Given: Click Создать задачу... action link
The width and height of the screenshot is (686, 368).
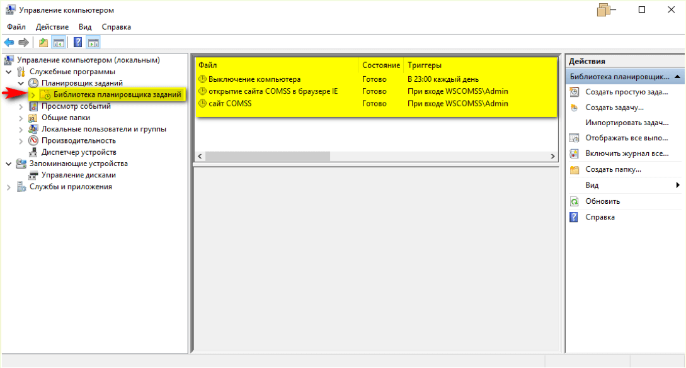Looking at the screenshot, I should pyautogui.click(x=614, y=108).
